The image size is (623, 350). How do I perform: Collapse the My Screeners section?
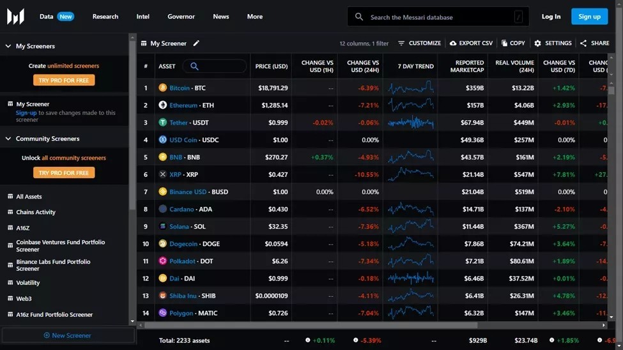8,46
